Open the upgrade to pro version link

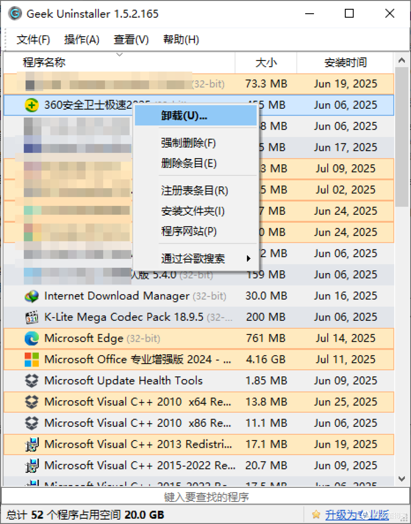(357, 515)
